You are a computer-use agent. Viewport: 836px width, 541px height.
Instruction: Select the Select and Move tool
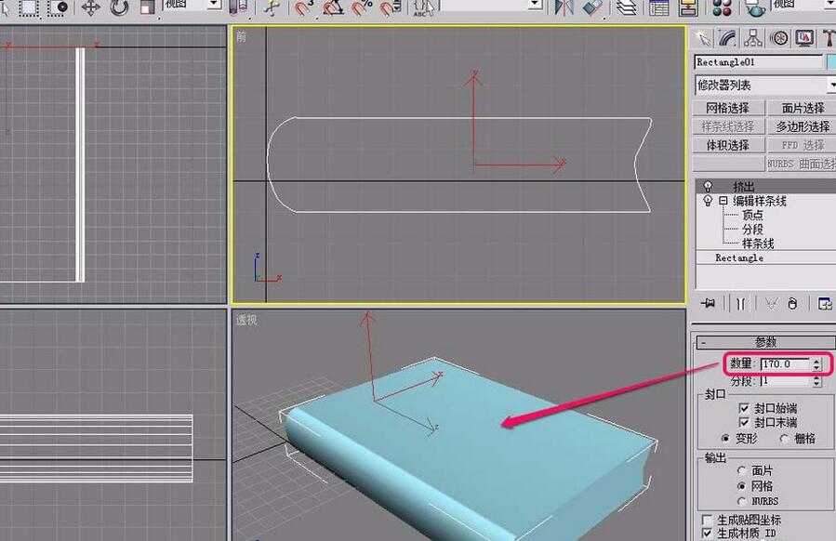pos(90,9)
